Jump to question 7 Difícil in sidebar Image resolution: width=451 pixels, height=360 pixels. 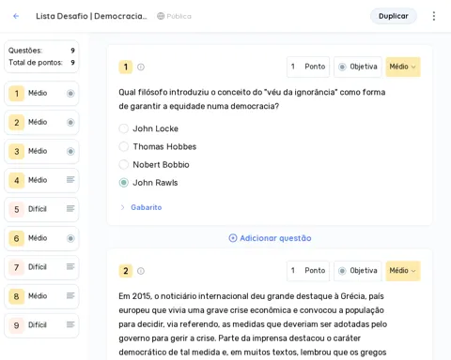(41, 267)
